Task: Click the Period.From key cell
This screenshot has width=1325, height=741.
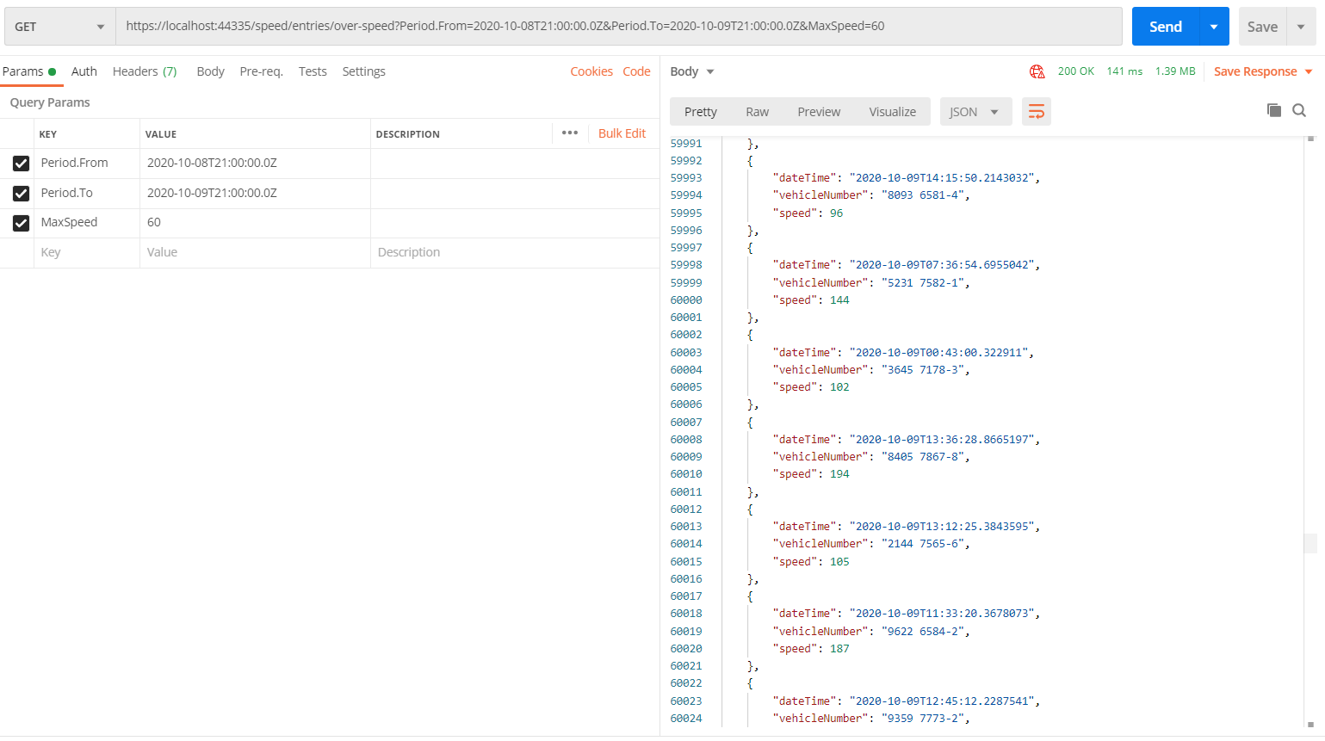Action: tap(87, 163)
